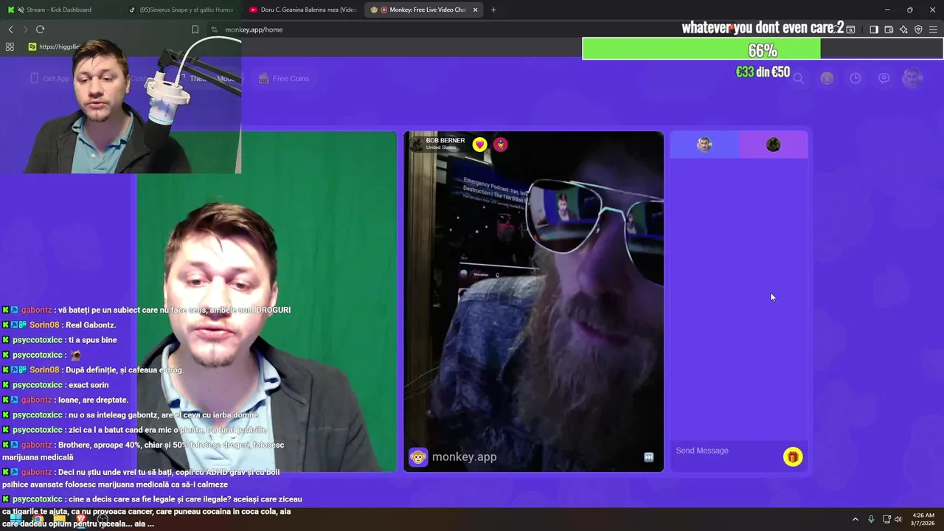944x531 pixels.
Task: Click the Free Coins button
Action: [284, 78]
